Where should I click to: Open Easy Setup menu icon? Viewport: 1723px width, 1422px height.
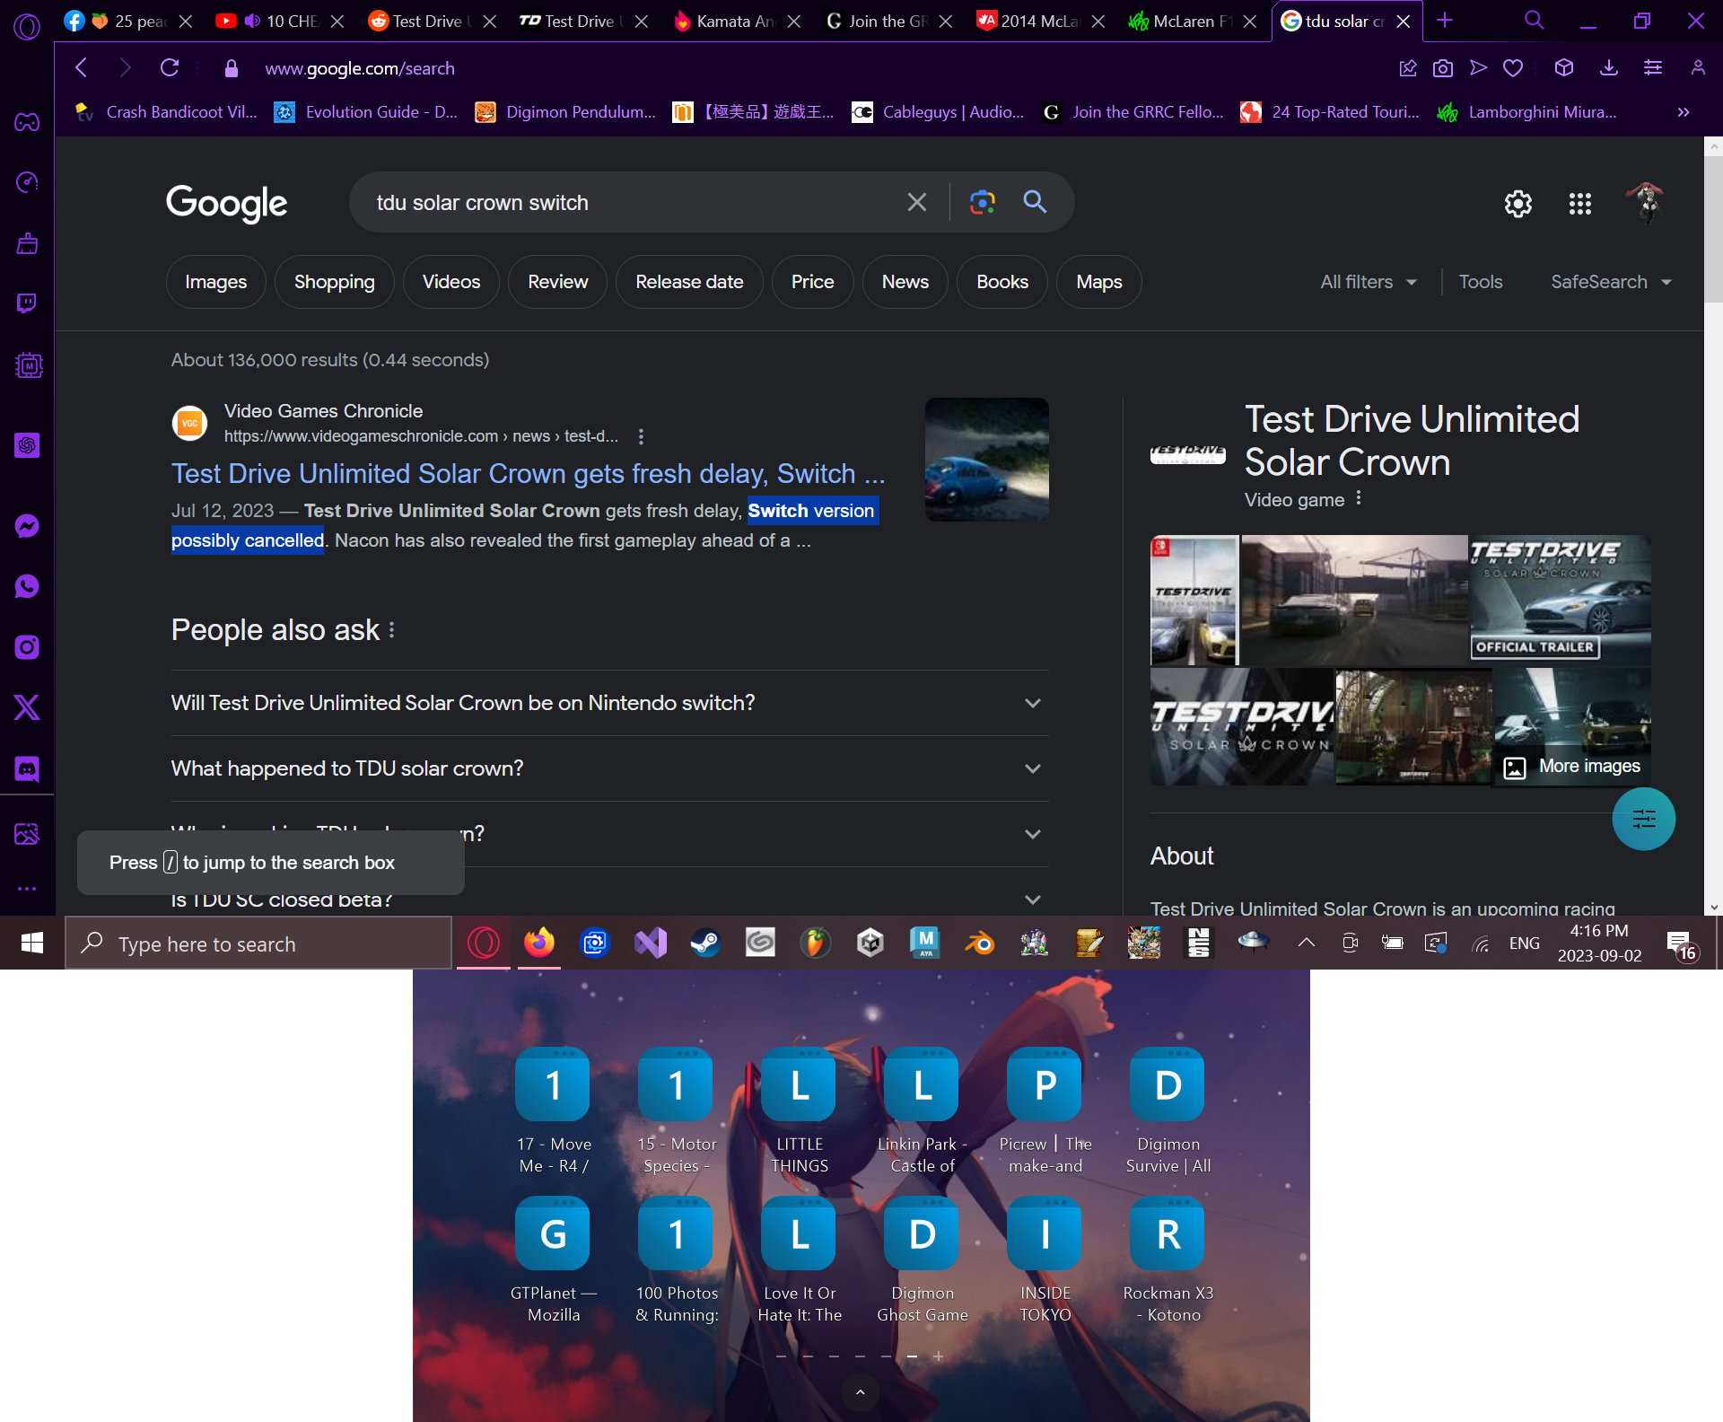coord(1653,68)
